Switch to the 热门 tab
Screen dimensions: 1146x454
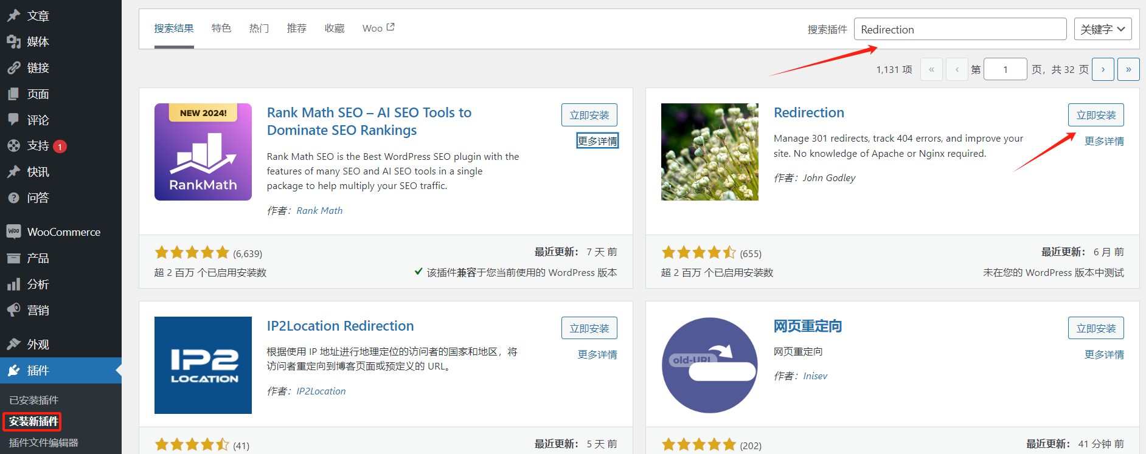tap(259, 28)
